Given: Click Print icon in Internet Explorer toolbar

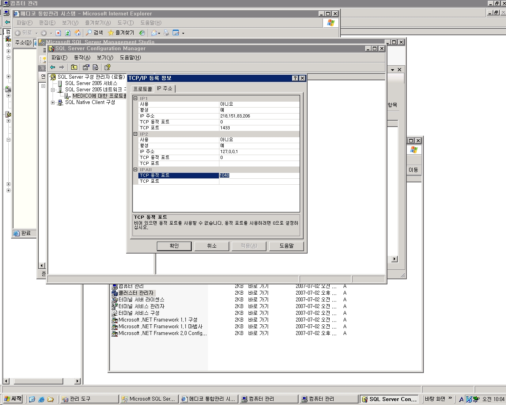Looking at the screenshot, I should [166, 33].
